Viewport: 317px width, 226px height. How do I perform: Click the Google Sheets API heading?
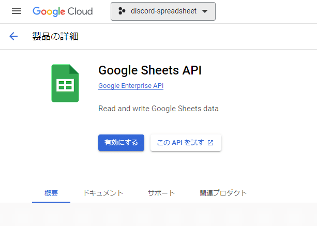pyautogui.click(x=150, y=70)
